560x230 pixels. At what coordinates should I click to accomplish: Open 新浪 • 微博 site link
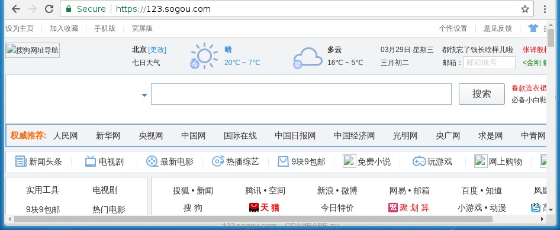coord(337,191)
